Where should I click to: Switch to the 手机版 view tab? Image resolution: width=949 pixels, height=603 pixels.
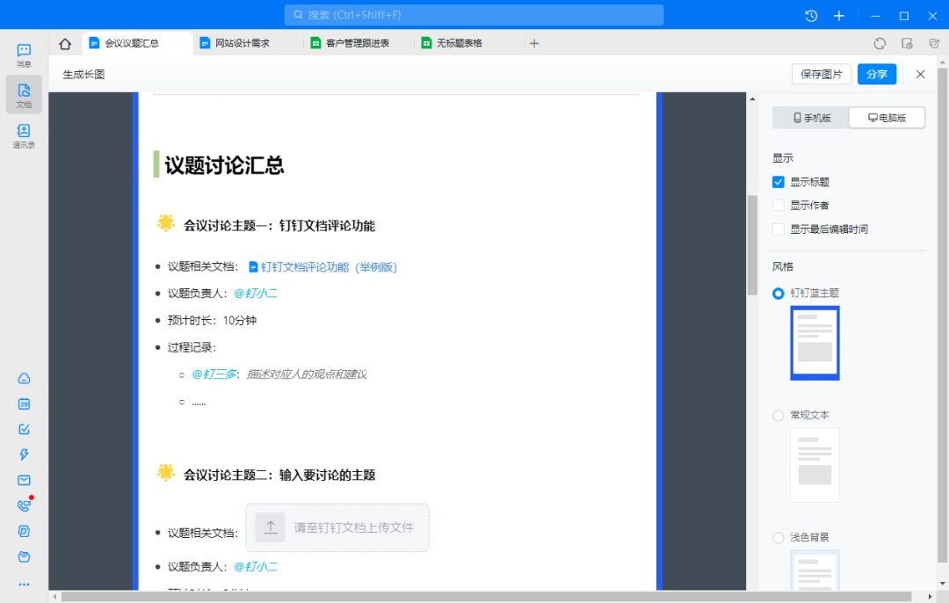pyautogui.click(x=811, y=118)
